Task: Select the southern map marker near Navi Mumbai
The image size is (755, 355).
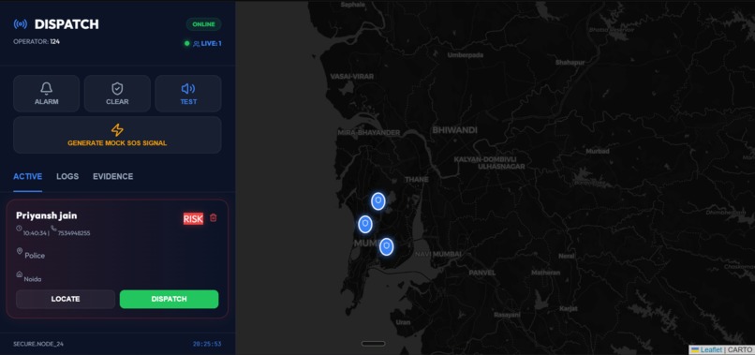Action: [x=386, y=246]
